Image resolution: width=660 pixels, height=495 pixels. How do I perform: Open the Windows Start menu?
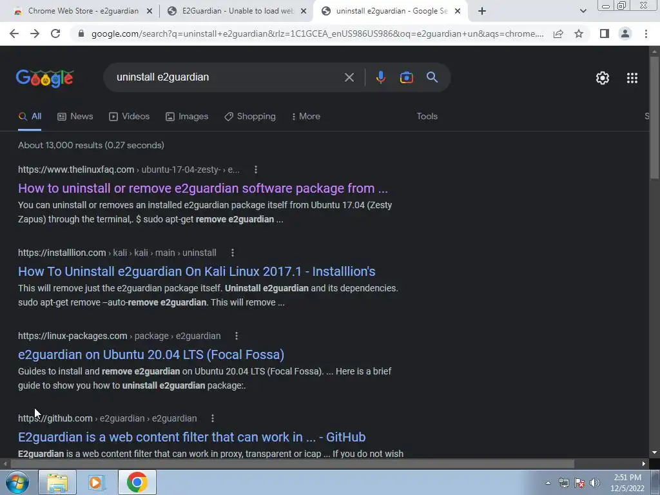pos(17,482)
